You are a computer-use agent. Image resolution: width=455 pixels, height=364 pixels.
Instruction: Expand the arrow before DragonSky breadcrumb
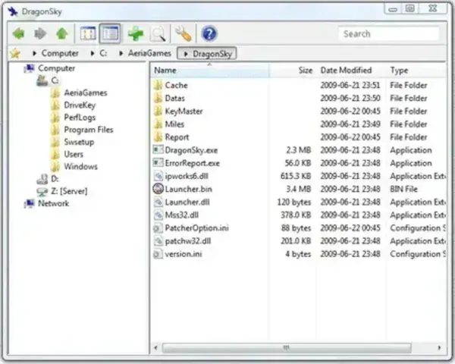(x=186, y=54)
